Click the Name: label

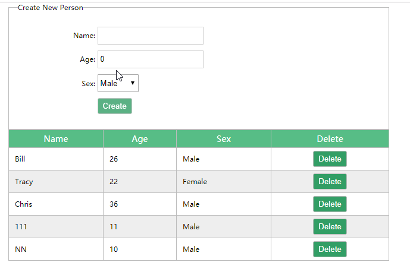coord(84,36)
